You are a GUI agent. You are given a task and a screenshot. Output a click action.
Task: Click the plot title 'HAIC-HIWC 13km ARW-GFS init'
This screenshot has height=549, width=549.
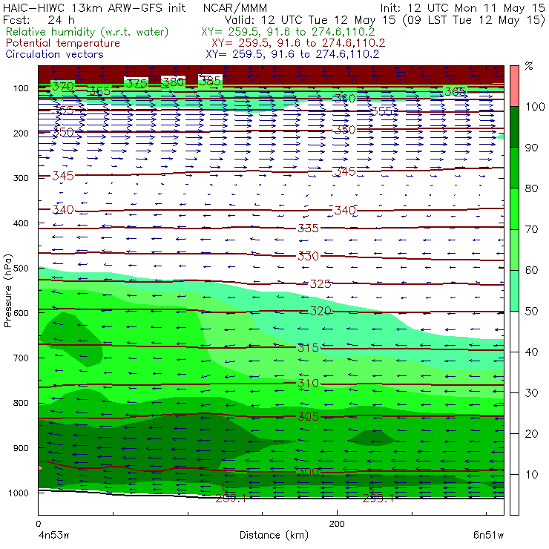[94, 7]
